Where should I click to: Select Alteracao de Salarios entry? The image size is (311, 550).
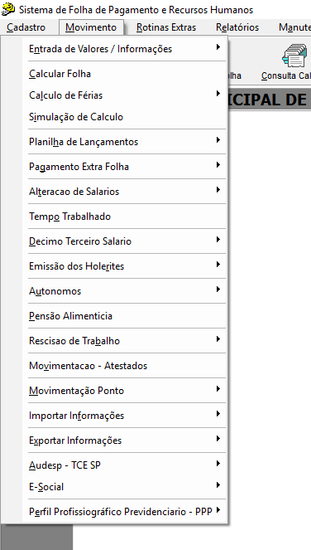coord(125,192)
